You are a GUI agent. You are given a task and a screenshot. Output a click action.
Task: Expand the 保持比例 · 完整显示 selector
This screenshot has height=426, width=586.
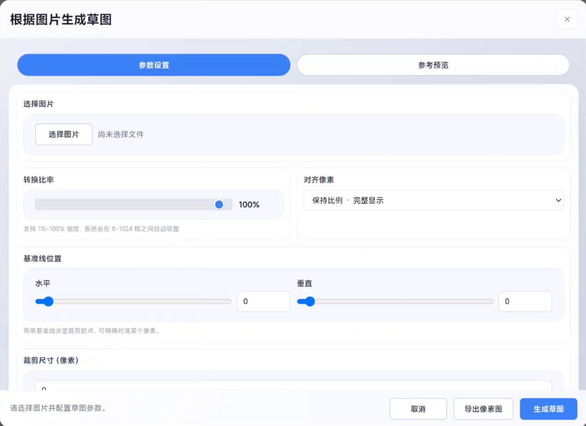(x=433, y=200)
